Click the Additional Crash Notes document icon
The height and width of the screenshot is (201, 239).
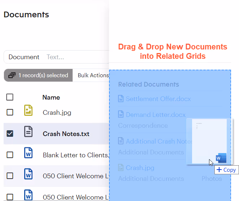[121, 141]
